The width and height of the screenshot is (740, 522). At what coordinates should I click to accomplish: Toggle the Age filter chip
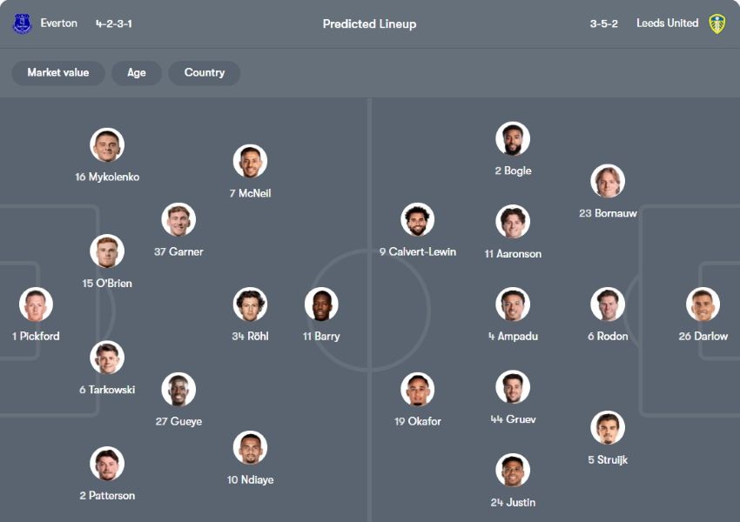coord(137,73)
